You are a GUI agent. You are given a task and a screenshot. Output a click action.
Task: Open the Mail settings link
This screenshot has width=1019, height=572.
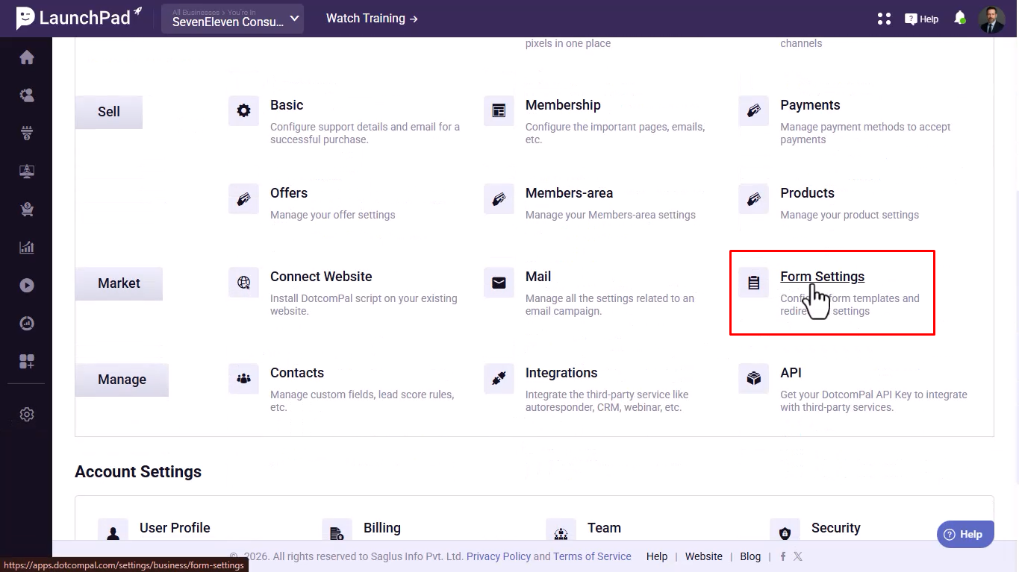pyautogui.click(x=538, y=277)
